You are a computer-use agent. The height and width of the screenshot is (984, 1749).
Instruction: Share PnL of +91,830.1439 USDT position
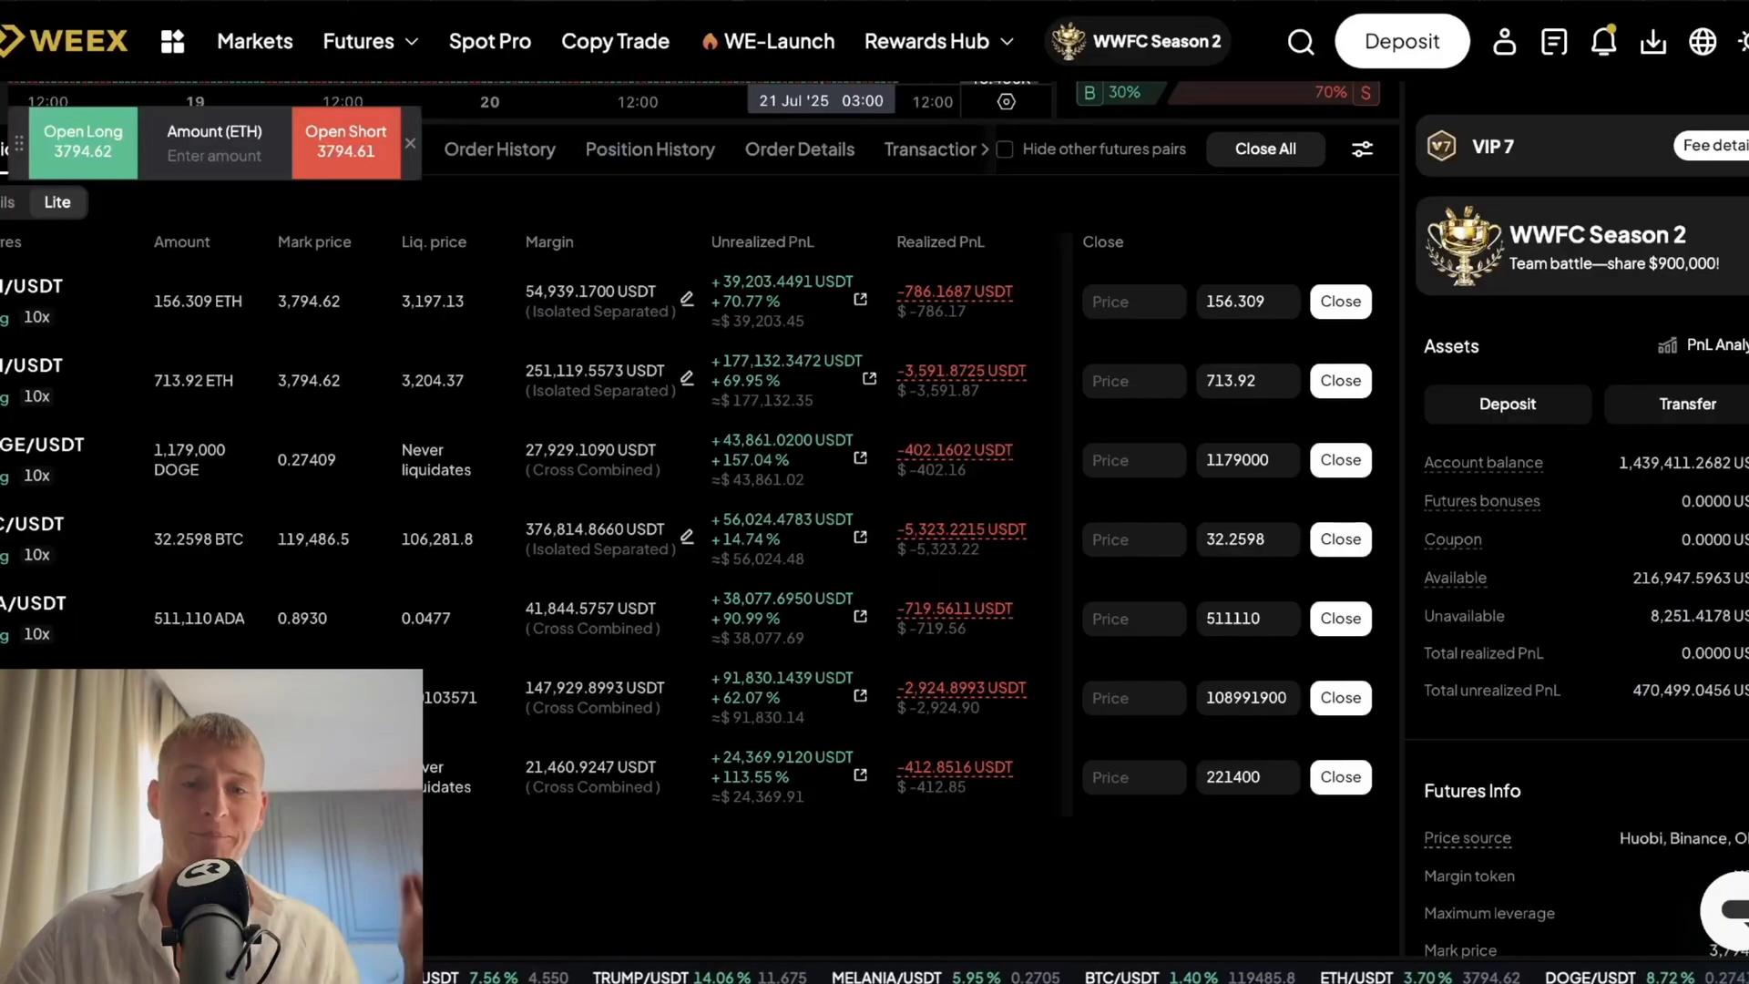pos(860,695)
